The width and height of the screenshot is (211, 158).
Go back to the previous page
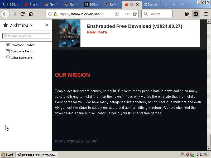[x=5, y=14]
